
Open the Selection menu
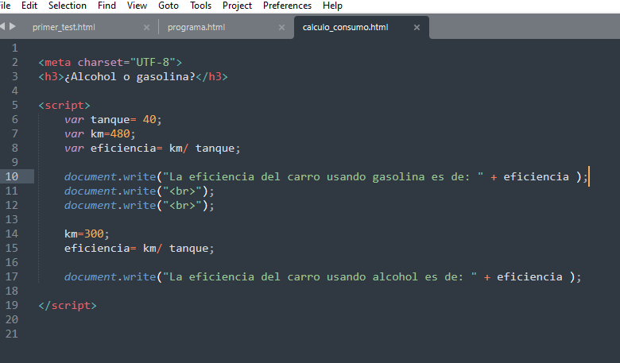(x=68, y=6)
